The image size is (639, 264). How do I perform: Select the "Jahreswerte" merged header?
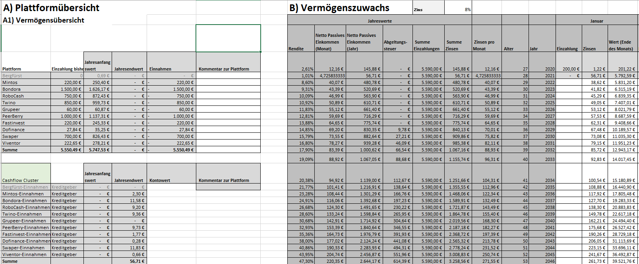point(380,21)
